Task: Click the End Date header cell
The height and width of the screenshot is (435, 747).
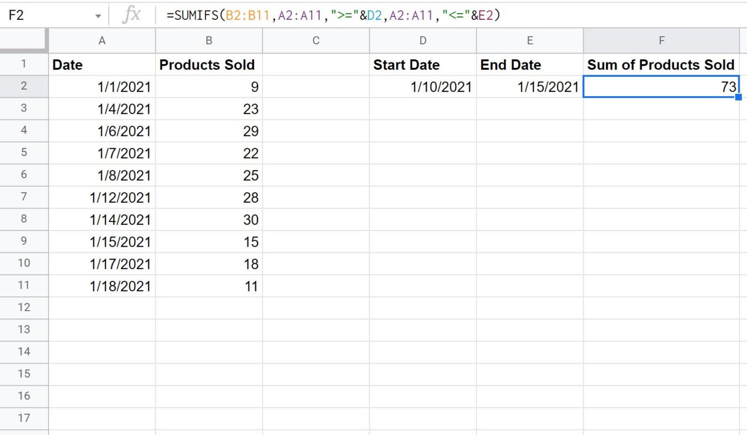Action: click(x=530, y=65)
